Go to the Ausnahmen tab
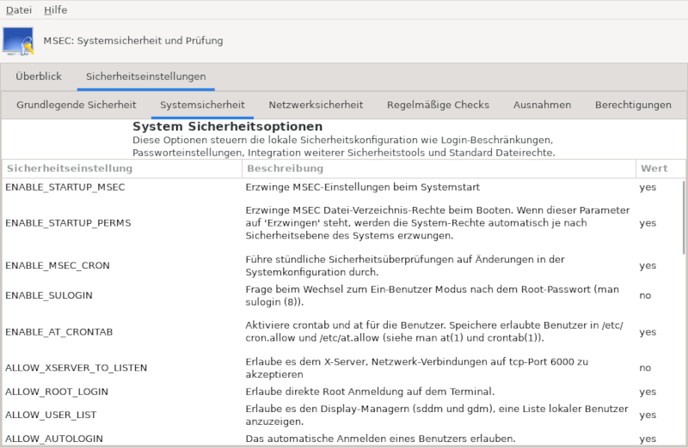This screenshot has height=448, width=688. [543, 105]
